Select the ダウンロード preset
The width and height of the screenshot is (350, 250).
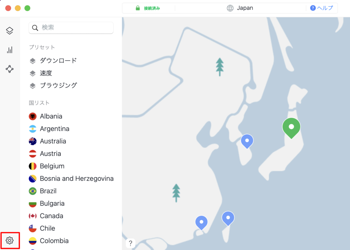pyautogui.click(x=53, y=61)
